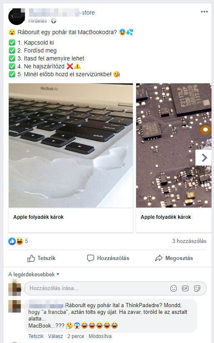
Task: Click the page profile picture
Action: pos(17,16)
